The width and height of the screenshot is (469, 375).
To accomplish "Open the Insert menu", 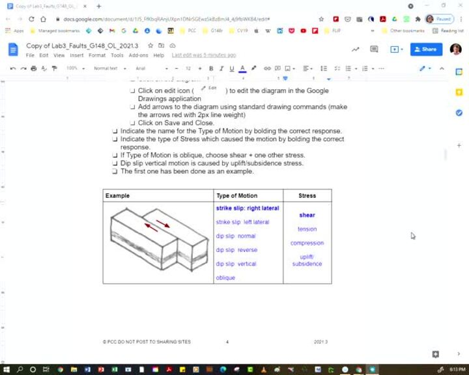I will click(77, 55).
